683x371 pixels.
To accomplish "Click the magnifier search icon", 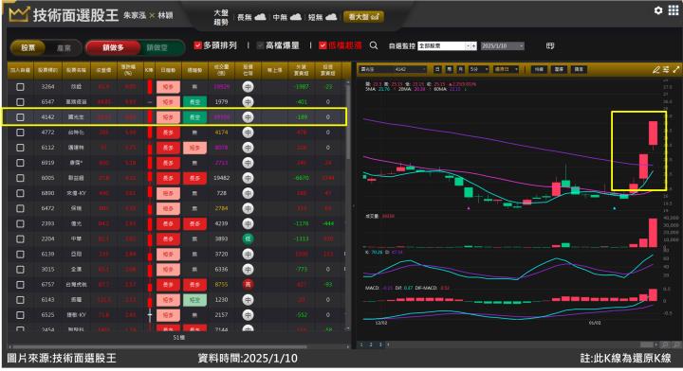I will click(374, 45).
